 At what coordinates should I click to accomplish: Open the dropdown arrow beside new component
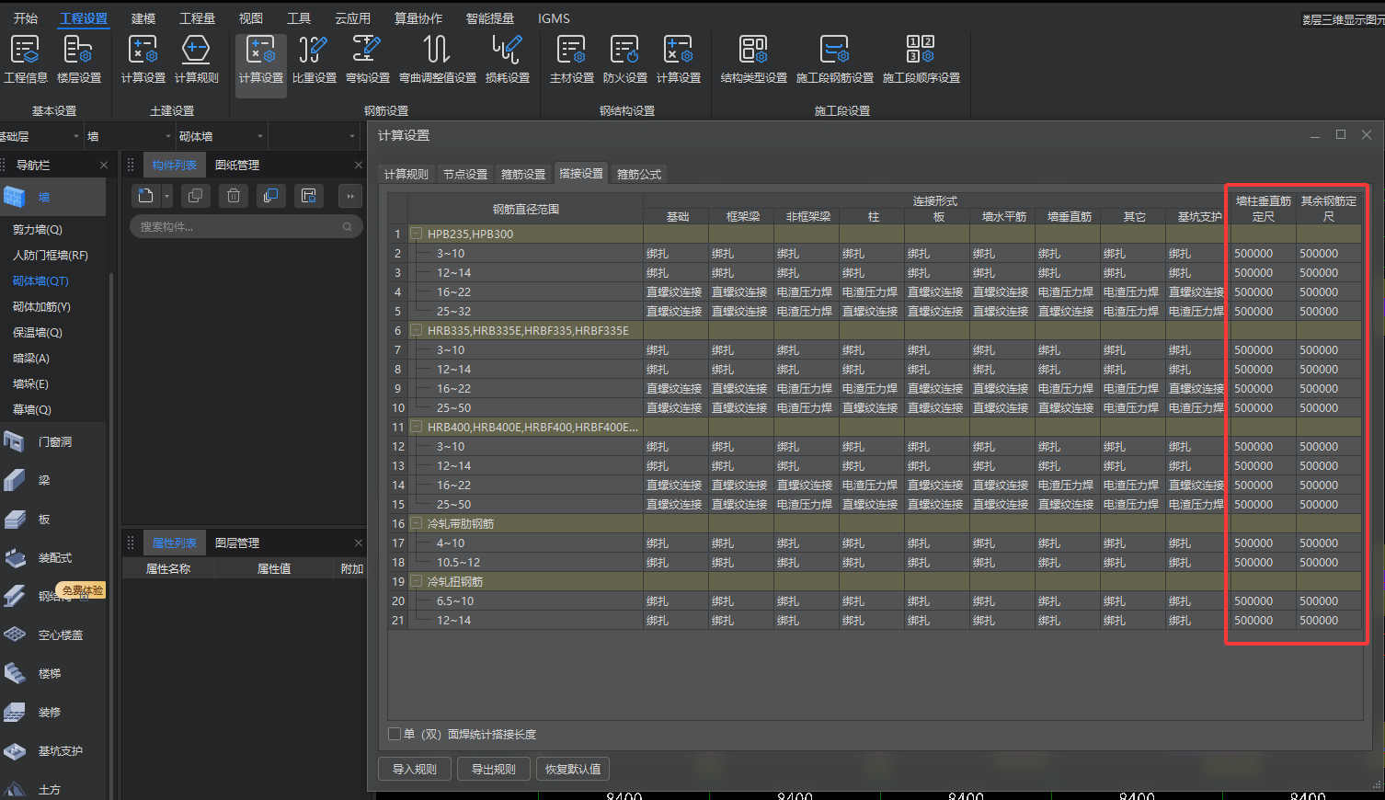pyautogui.click(x=166, y=196)
